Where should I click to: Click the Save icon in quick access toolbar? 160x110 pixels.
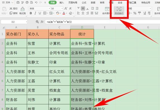(x=18, y=2)
